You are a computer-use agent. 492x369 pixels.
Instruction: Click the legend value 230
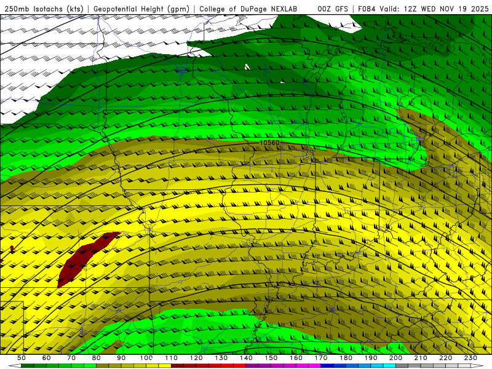470,358
